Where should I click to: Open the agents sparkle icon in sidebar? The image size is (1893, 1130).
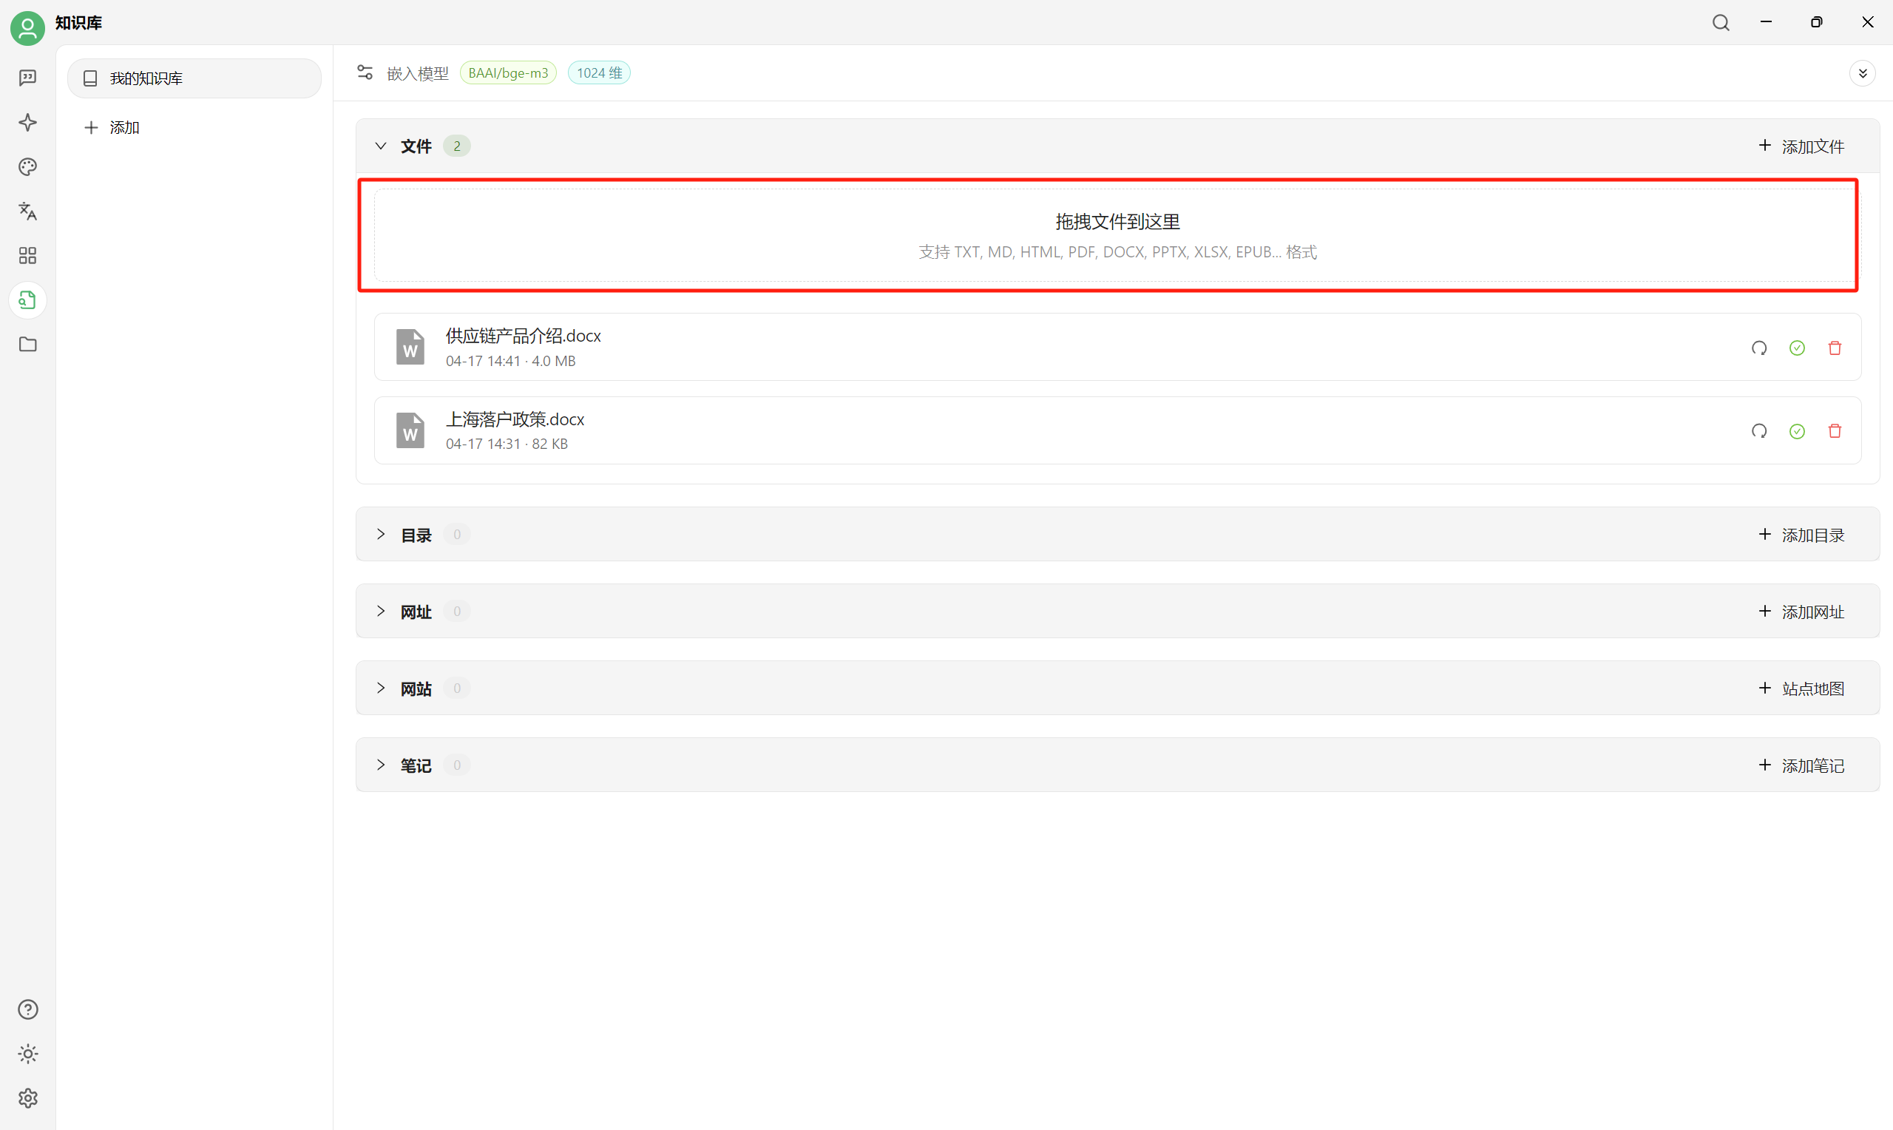point(27,123)
